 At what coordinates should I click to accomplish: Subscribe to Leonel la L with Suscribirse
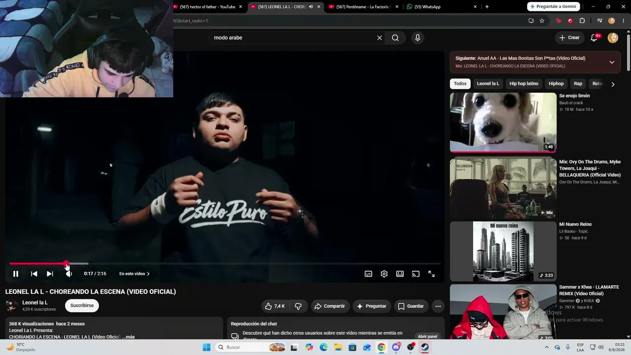(x=82, y=306)
